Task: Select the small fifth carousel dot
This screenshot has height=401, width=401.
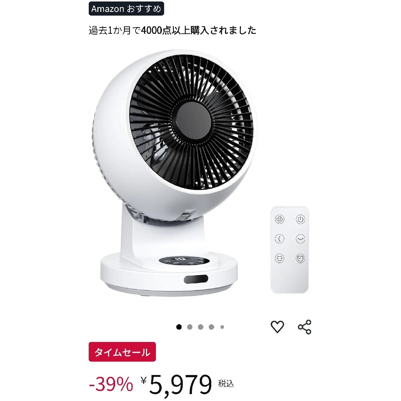Action: tap(222, 327)
